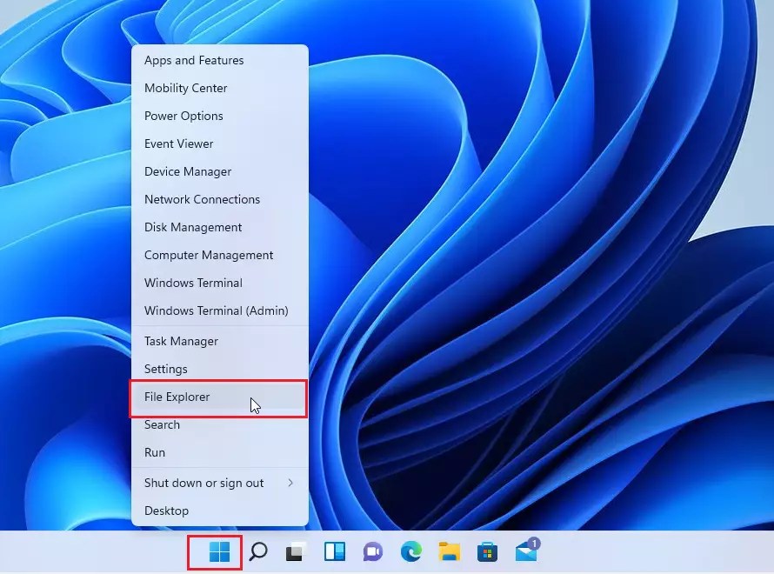
Task: Open the Microsoft Store app
Action: click(487, 552)
